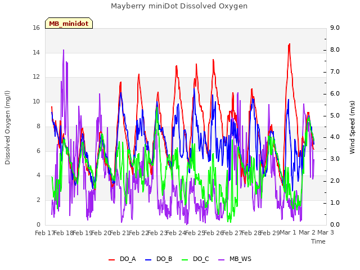Click the 16 value on left axis
This screenshot has height=270, width=360.
[x=36, y=28]
